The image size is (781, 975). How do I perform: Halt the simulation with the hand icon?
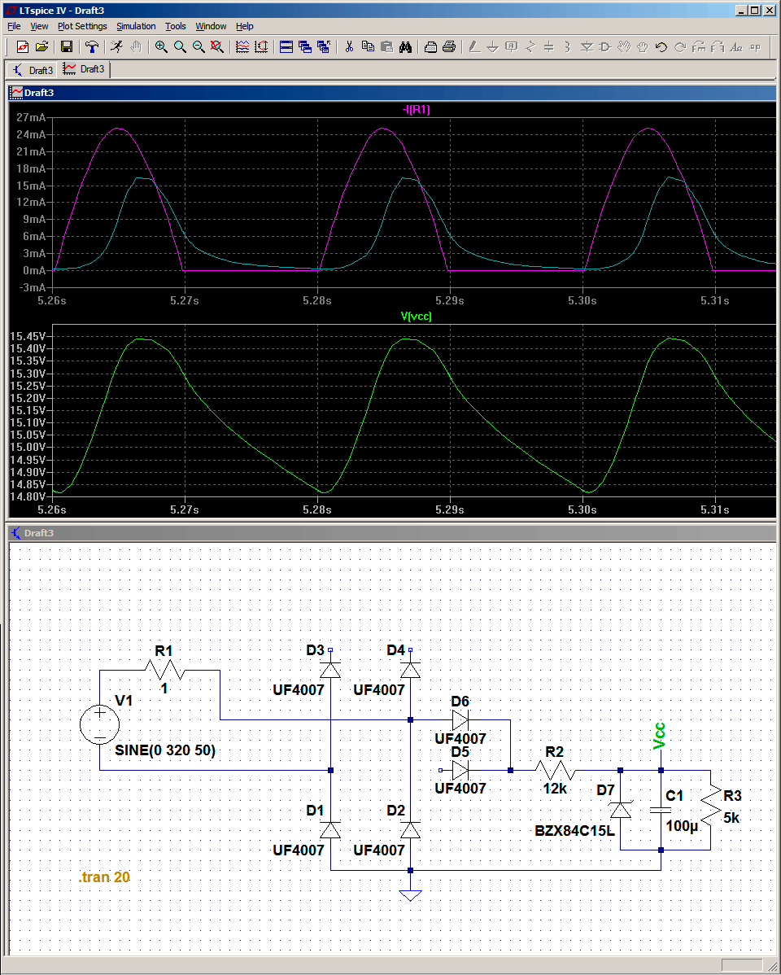click(x=136, y=46)
